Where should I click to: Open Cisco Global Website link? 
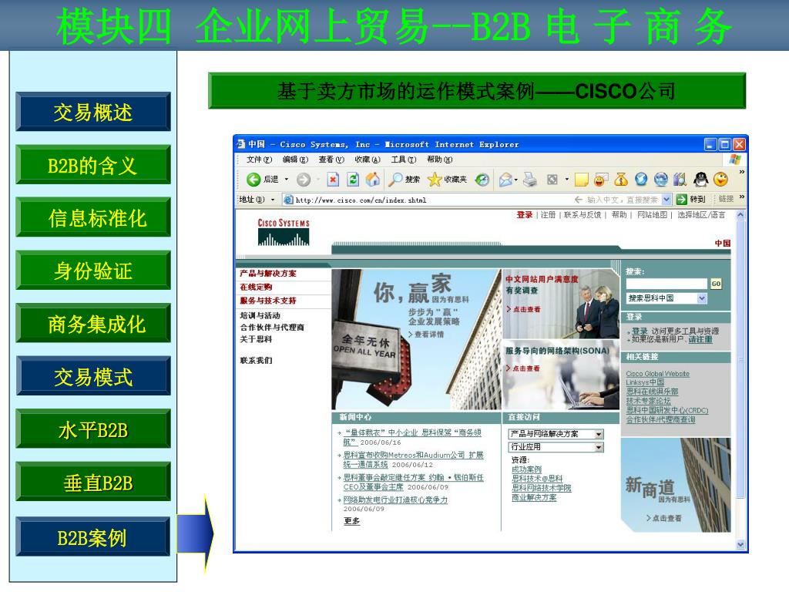[658, 374]
